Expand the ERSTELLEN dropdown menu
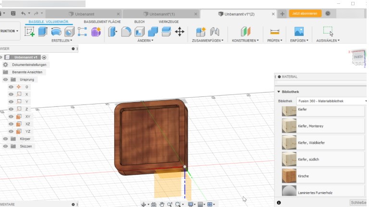Image resolution: width=369 pixels, height=207 pixels. click(x=61, y=41)
